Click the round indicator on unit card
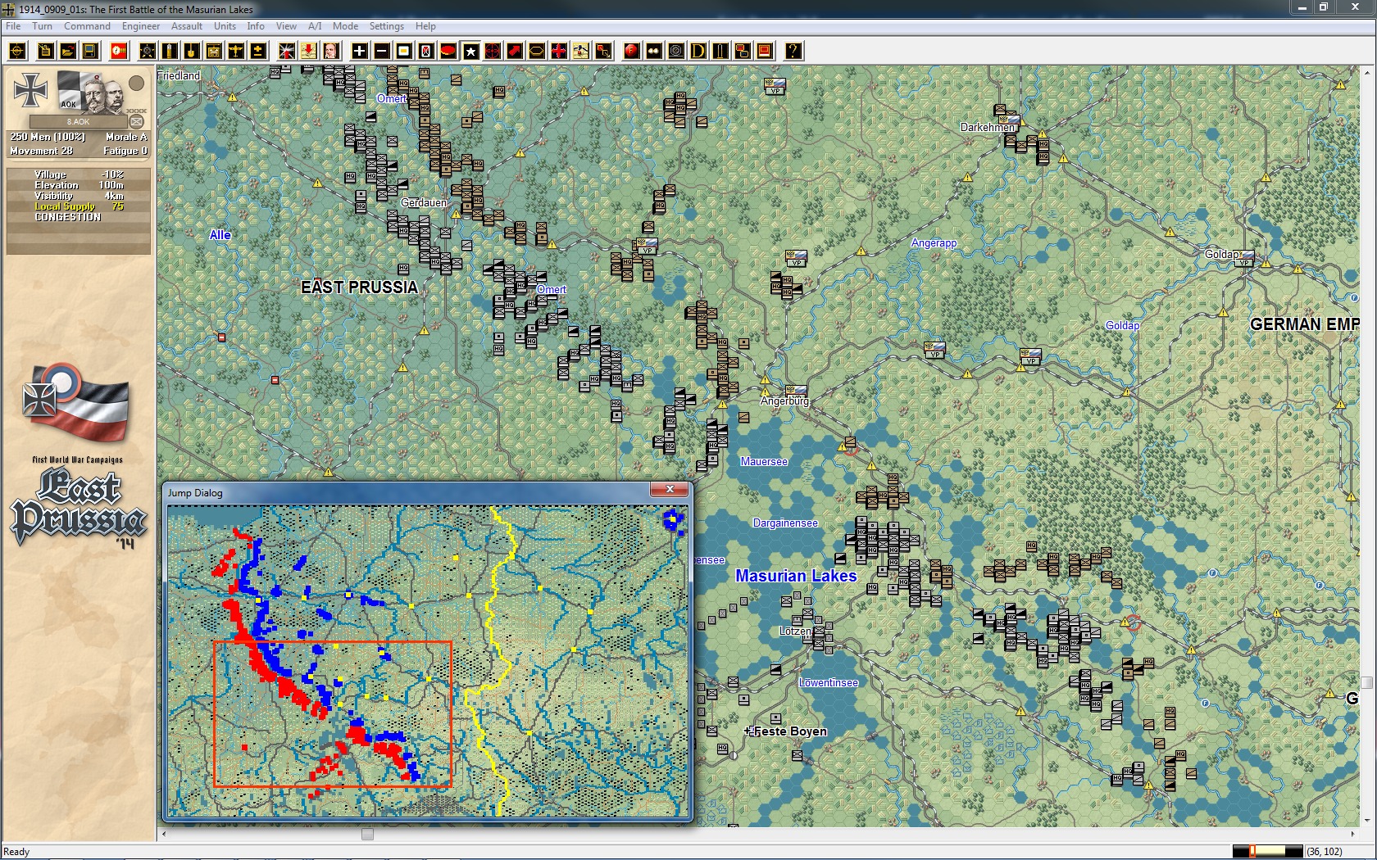This screenshot has height=860, width=1377. click(x=137, y=83)
